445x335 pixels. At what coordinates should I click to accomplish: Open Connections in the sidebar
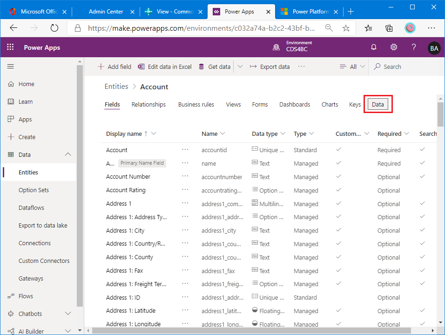[34, 243]
